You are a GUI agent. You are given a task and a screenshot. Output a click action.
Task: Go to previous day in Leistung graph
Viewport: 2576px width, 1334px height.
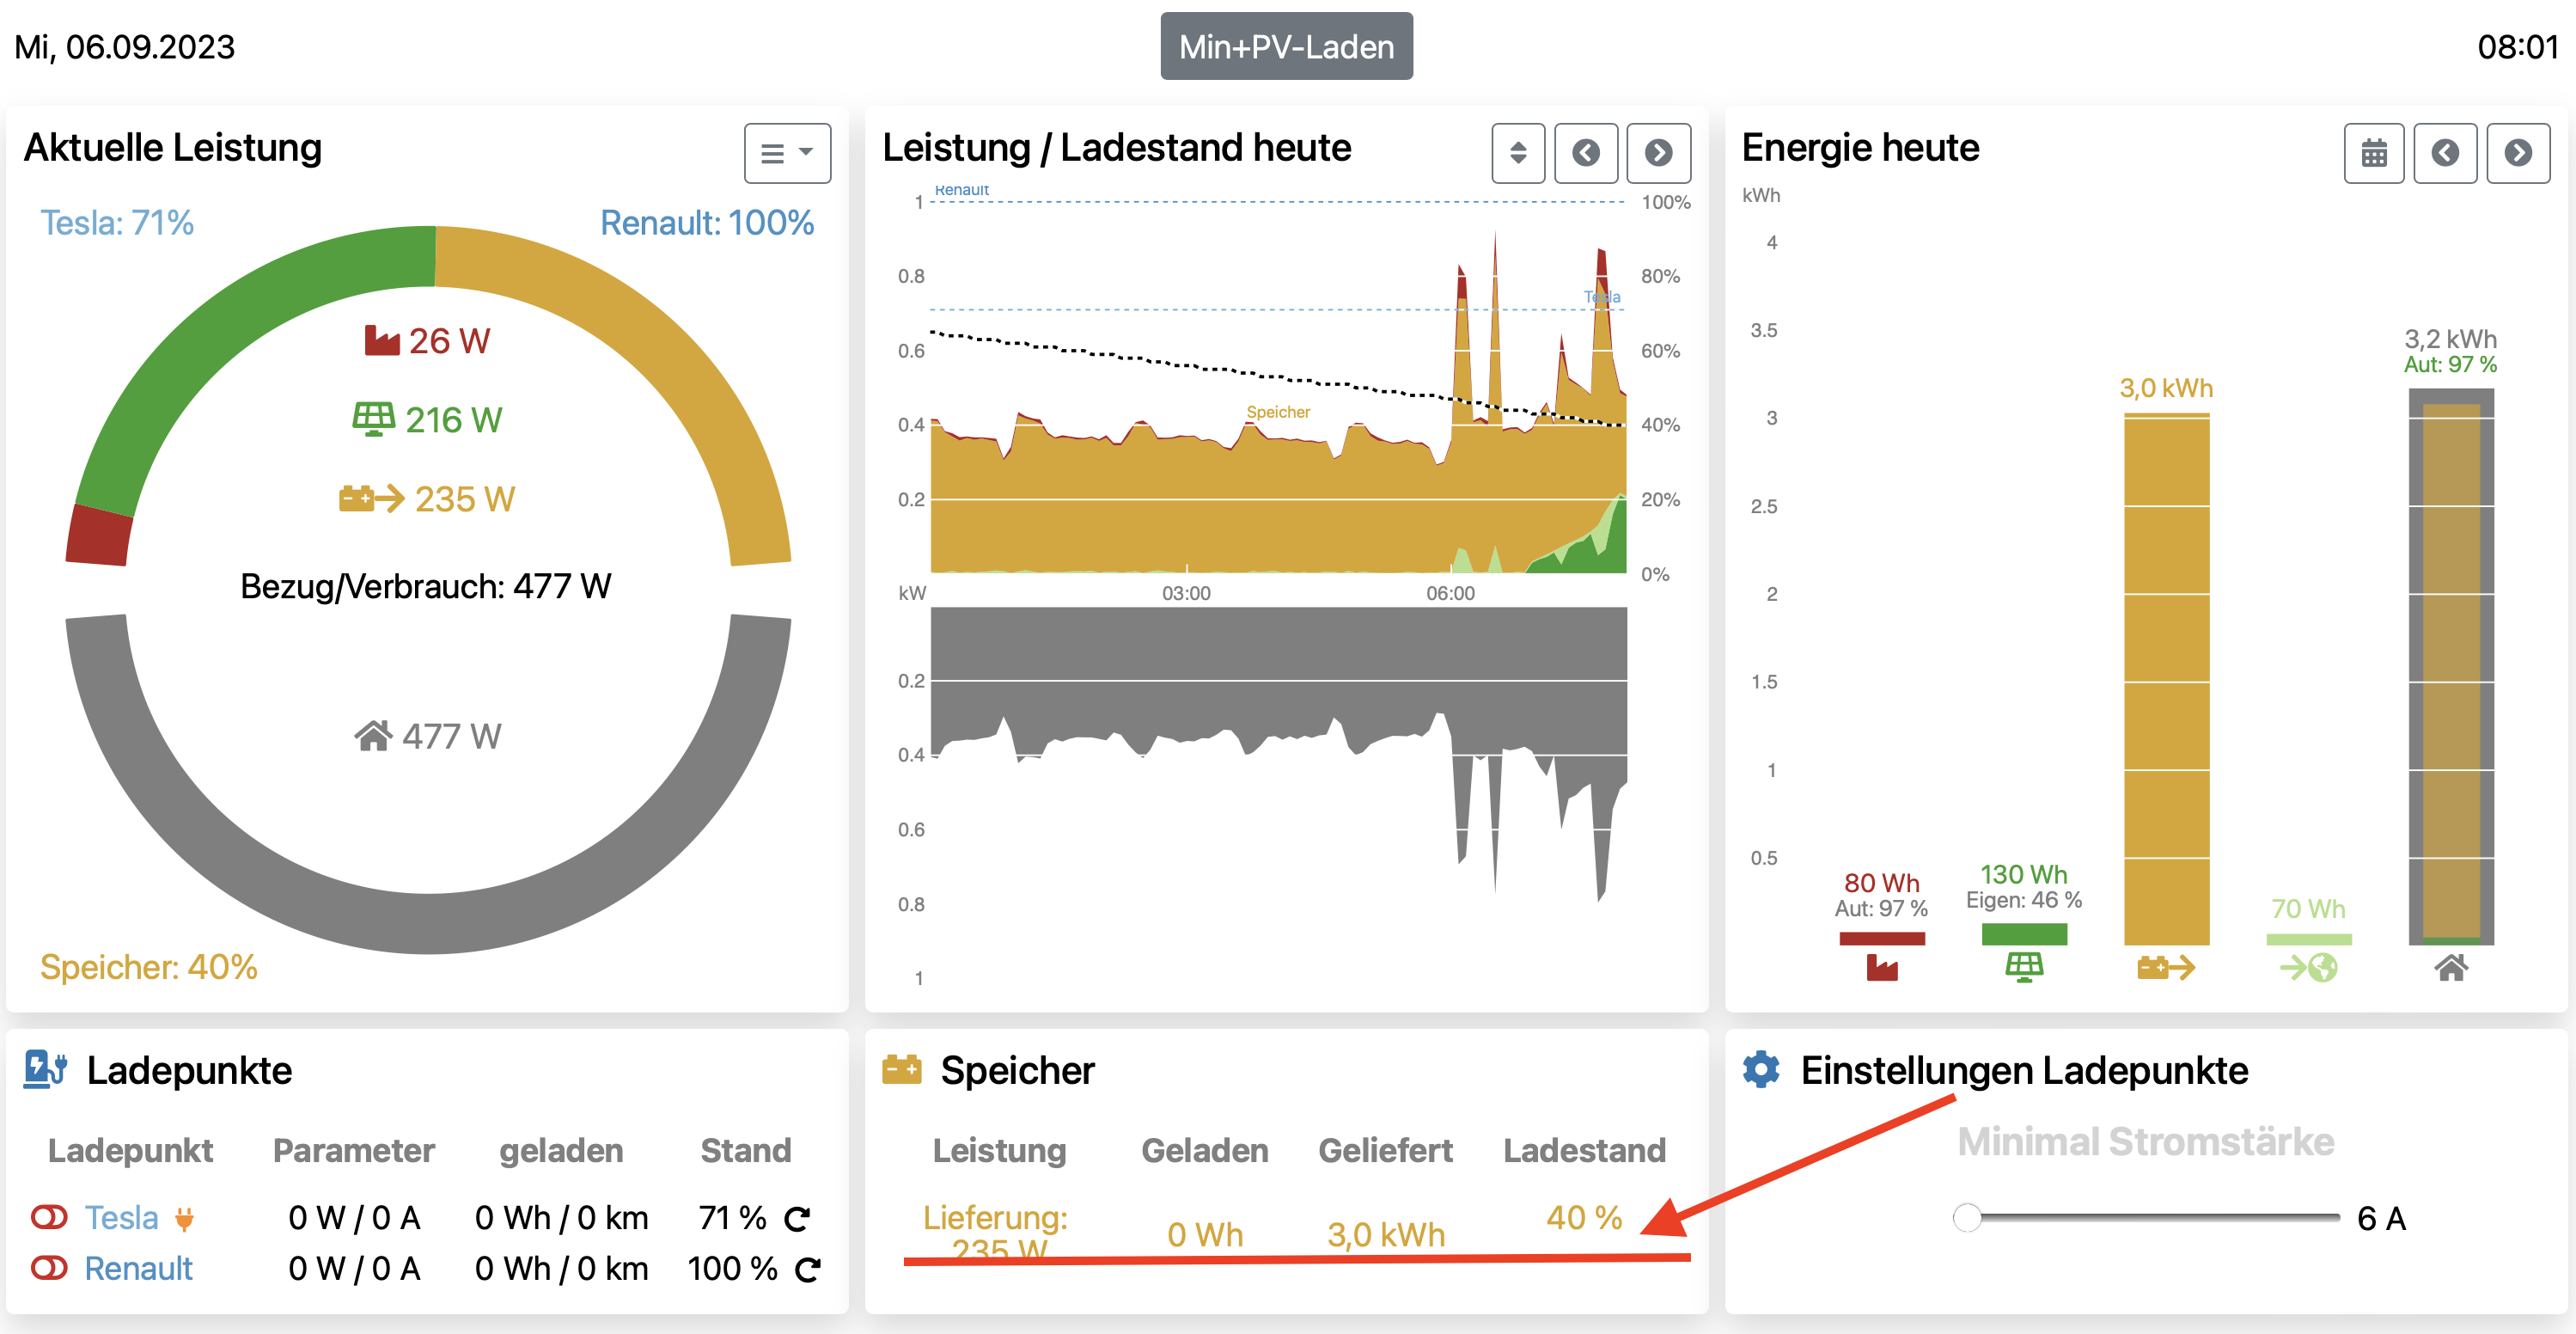coord(1585,153)
